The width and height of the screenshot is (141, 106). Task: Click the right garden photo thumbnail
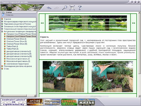tap(112, 77)
